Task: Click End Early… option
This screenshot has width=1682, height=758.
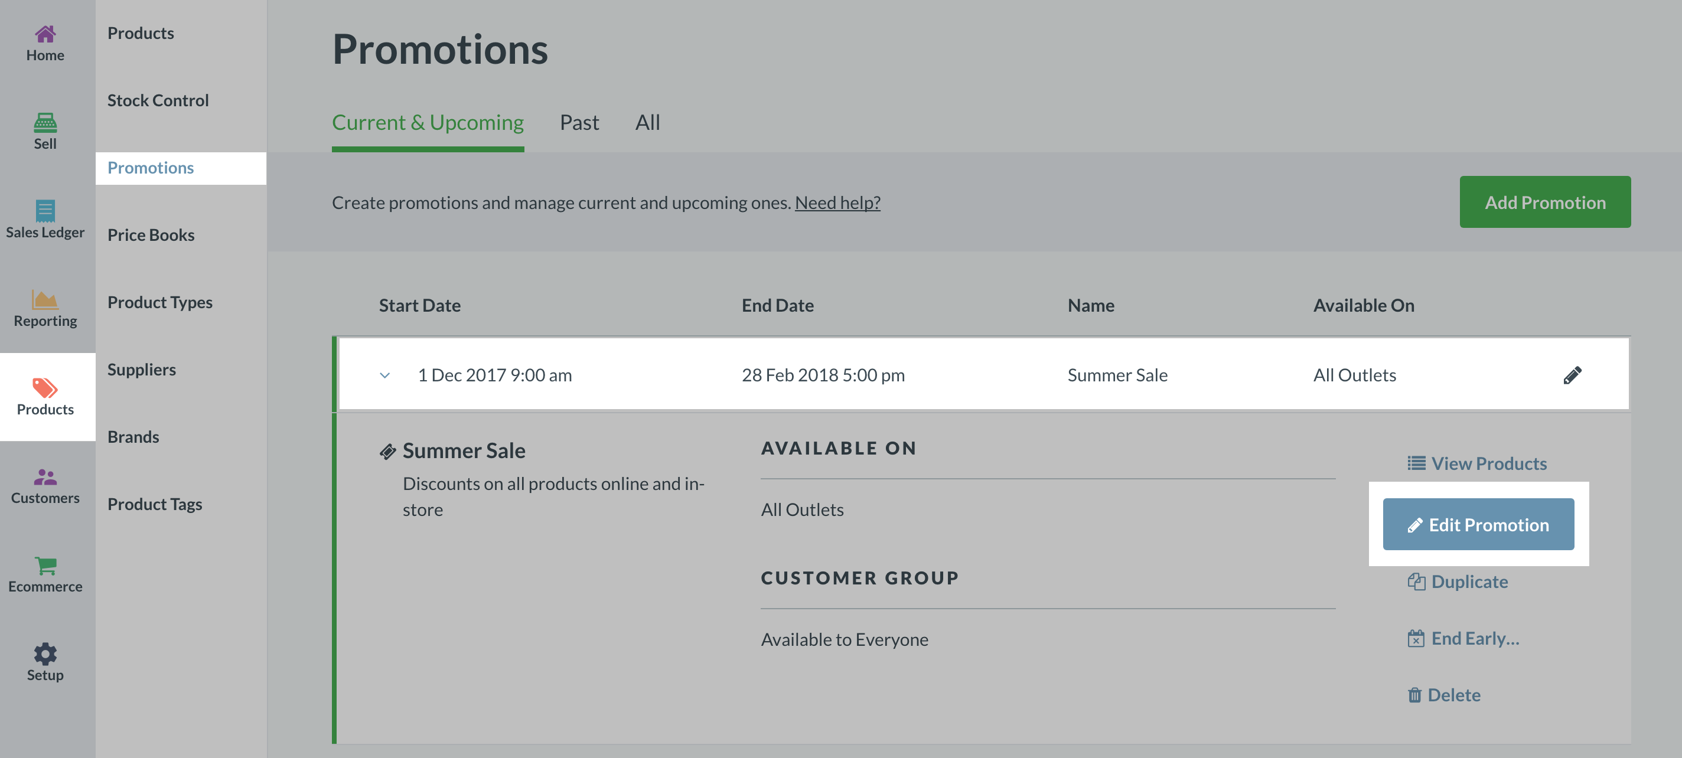Action: tap(1463, 638)
